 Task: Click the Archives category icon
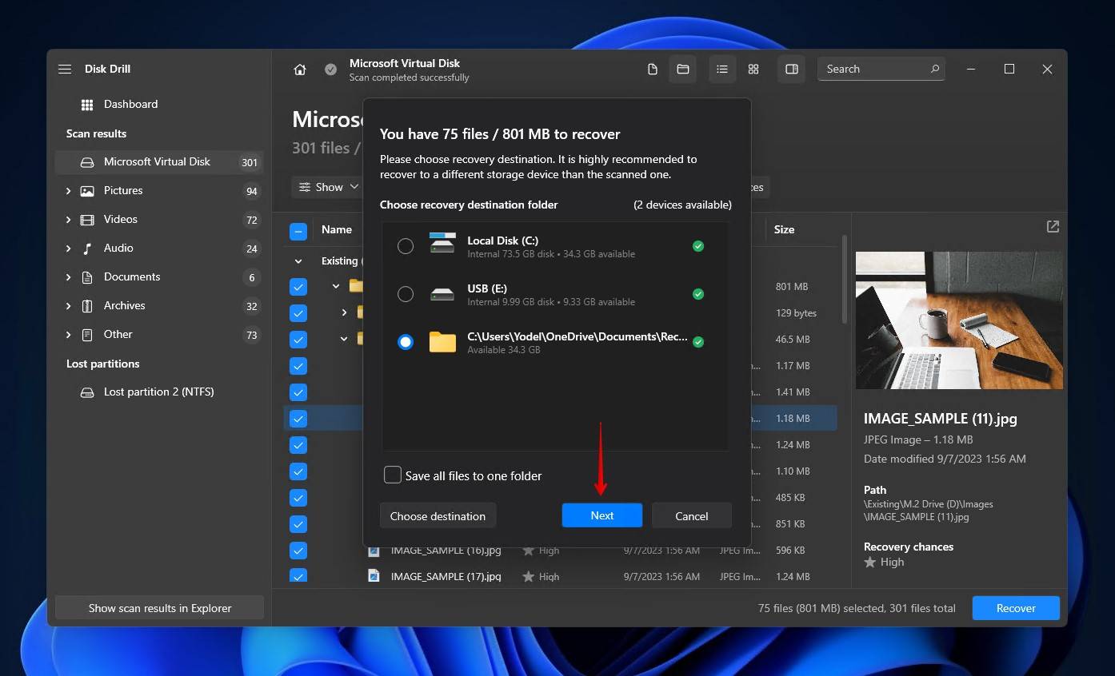coord(87,306)
